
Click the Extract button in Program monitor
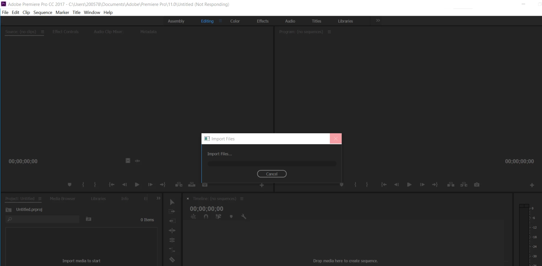pyautogui.click(x=464, y=185)
